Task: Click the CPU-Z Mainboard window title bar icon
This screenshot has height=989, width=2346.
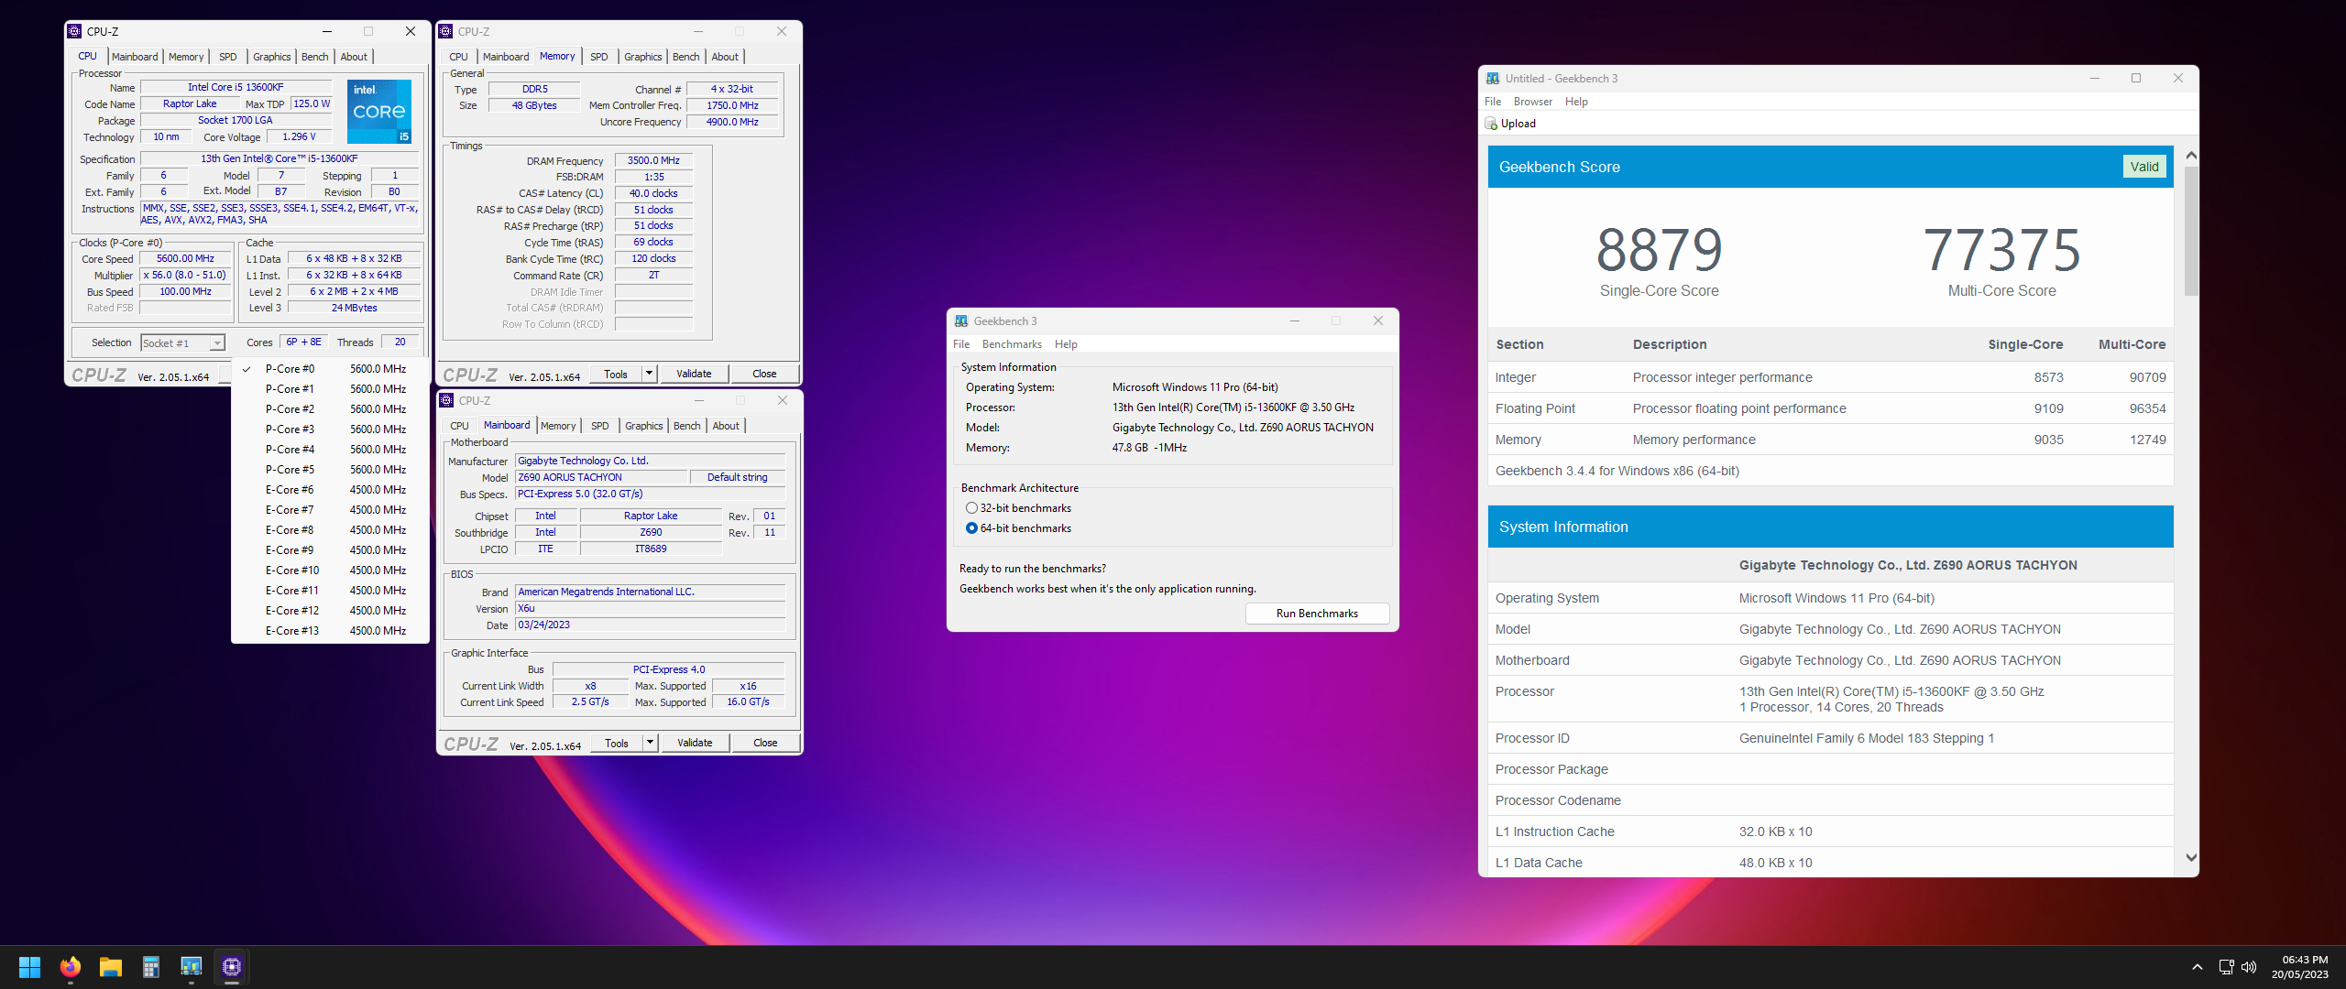Action: (446, 400)
